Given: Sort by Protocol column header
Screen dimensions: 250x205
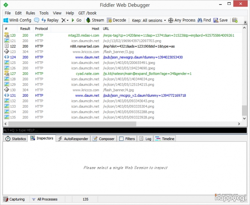Looking at the screenshot, I should (x=41, y=29).
